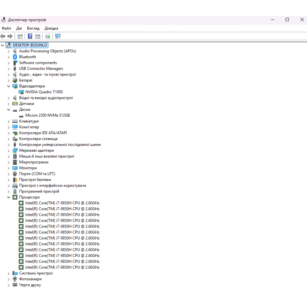Click the Миша й інші вказівні пристрої mouse icon
The image size is (307, 307).
pyautogui.click(x=15, y=156)
